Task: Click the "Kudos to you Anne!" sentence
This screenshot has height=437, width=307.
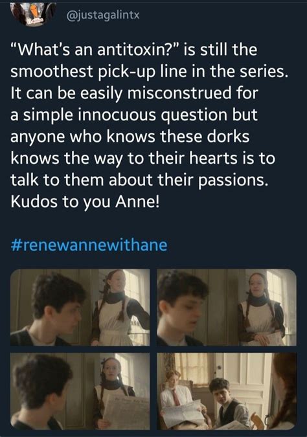Action: click(85, 203)
